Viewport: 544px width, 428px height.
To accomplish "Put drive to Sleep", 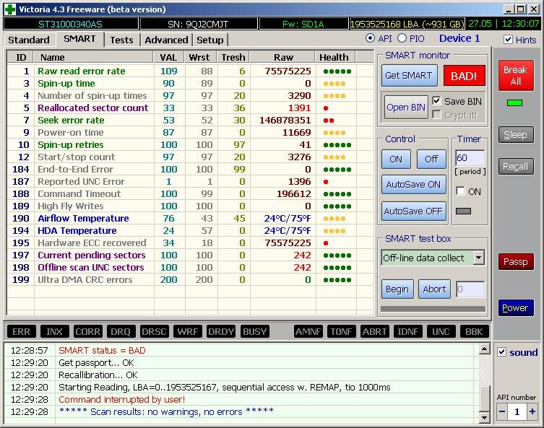I will point(516,135).
